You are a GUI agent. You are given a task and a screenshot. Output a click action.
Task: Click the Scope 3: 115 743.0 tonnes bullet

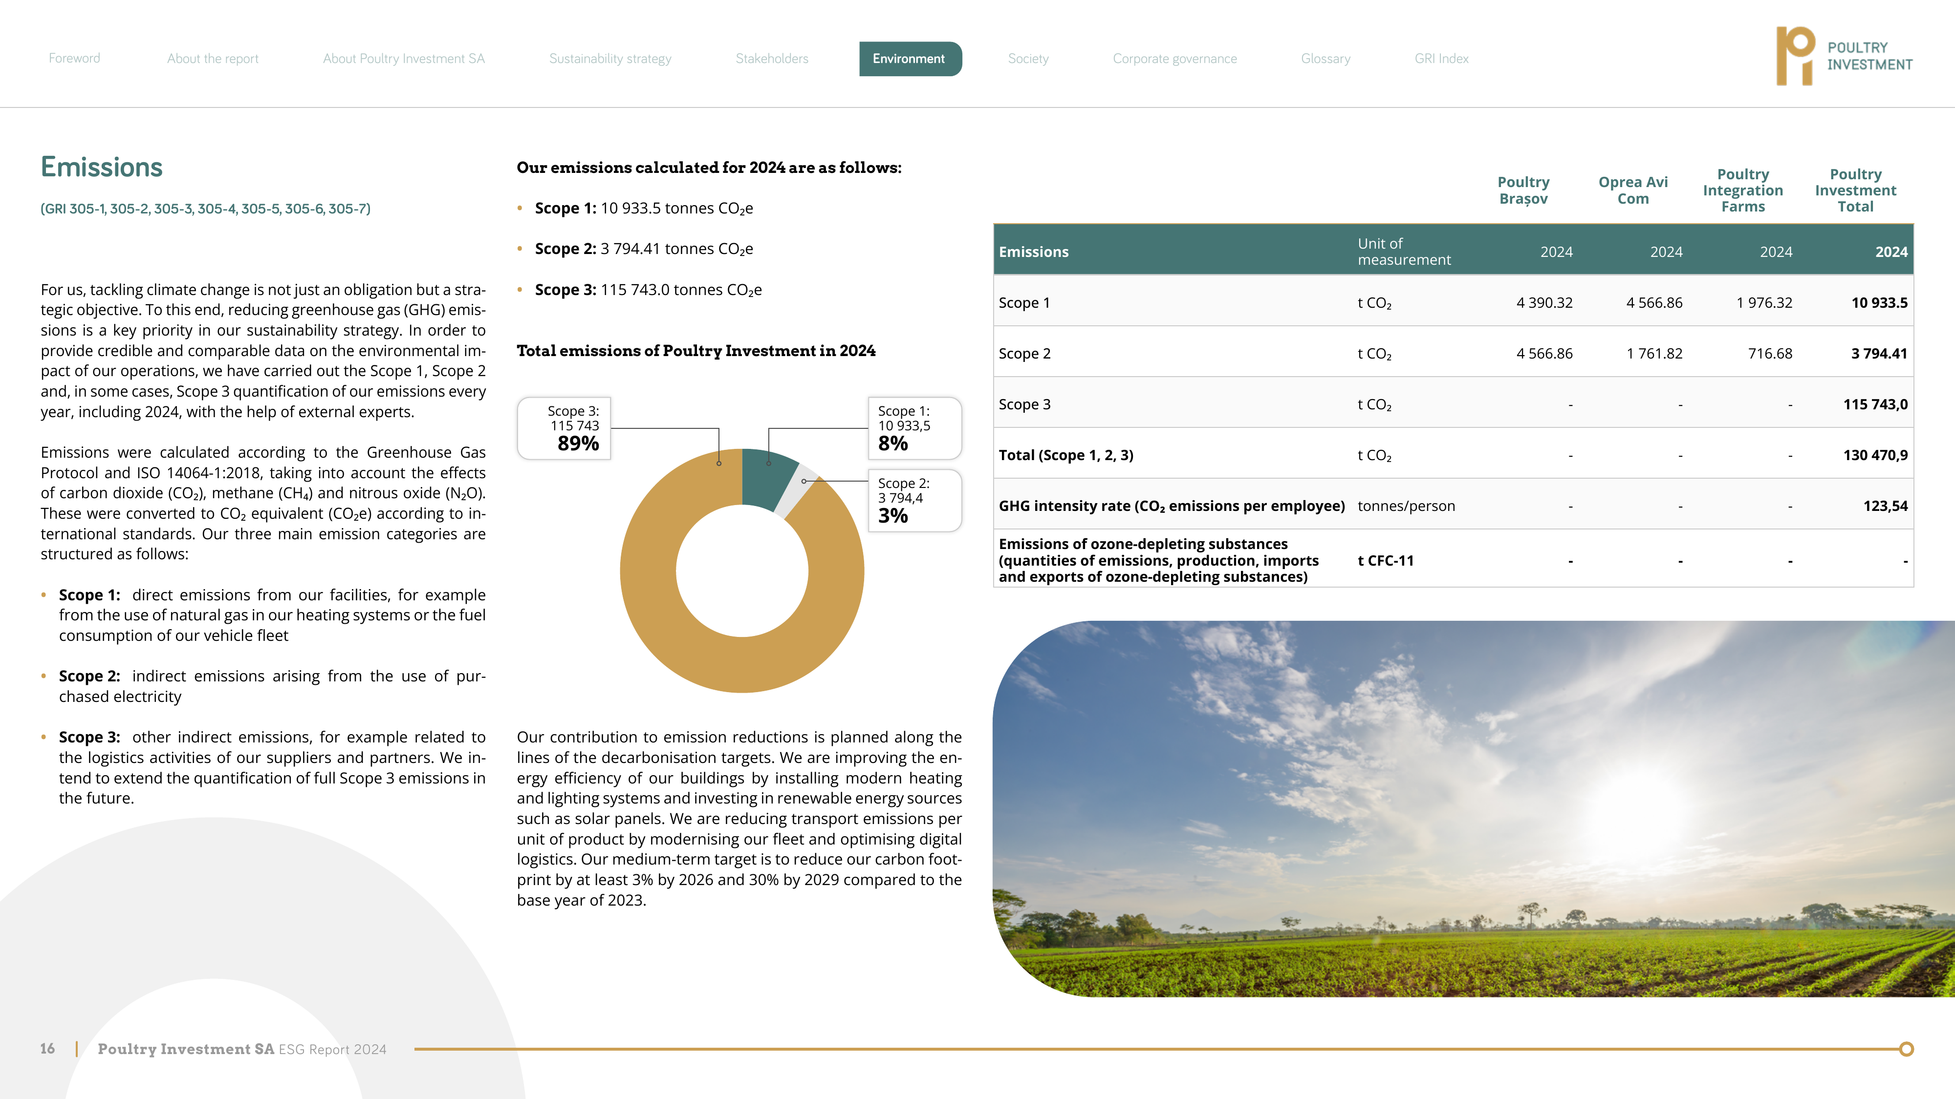coord(648,290)
